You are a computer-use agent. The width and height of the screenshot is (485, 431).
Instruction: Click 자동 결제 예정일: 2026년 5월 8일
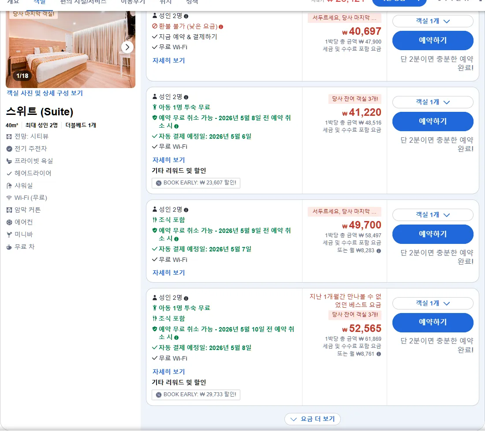205,348
